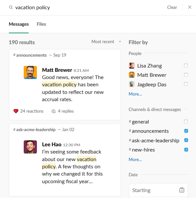
Task: Expand More channels filters
Action: pyautogui.click(x=135, y=159)
